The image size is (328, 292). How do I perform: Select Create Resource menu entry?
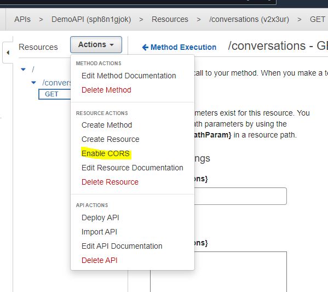click(x=110, y=139)
